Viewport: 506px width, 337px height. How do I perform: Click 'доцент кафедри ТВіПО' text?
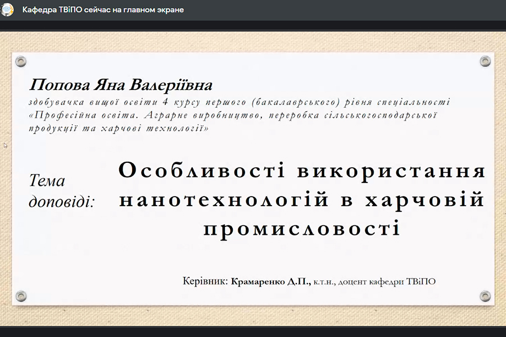[x=387, y=281]
